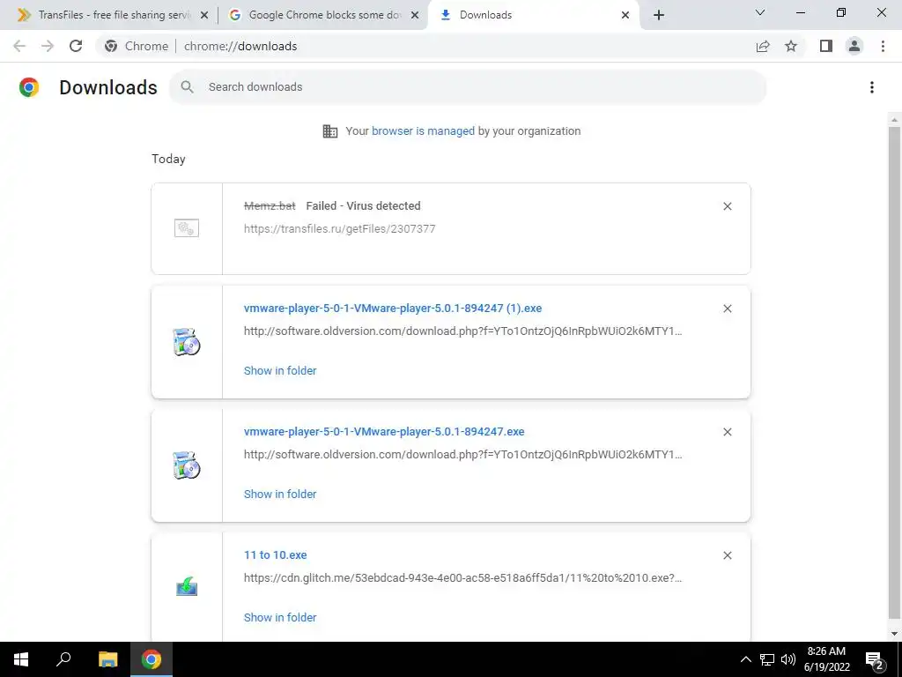Click installer icon of vmware-player-5.0.1-894247.exe

click(187, 465)
